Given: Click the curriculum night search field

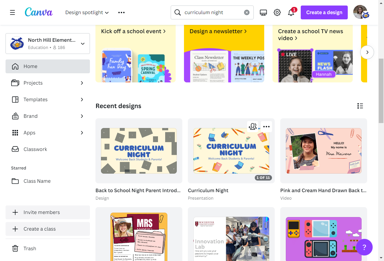Looking at the screenshot, I should click(212, 12).
